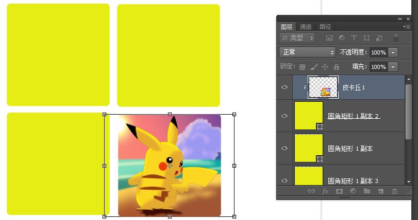The image size is (418, 220).
Task: Add a layer mask icon
Action: [339, 191]
